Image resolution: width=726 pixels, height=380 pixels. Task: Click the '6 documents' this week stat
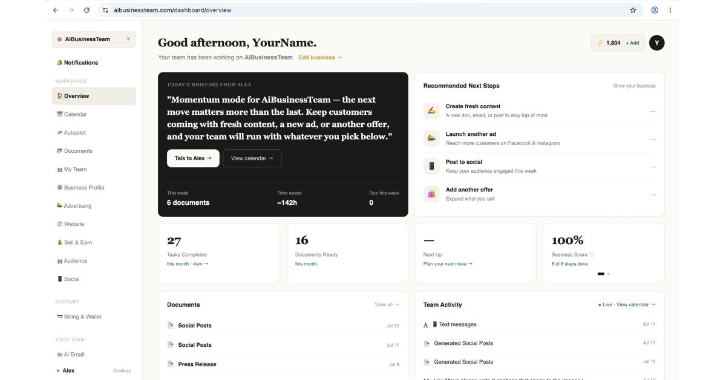coord(188,203)
